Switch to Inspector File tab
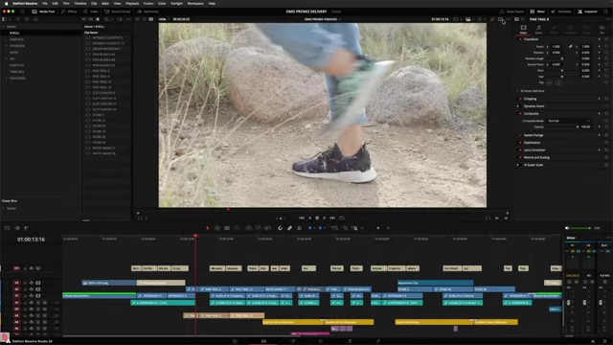Screen dimensions: 613x345 (x=602, y=30)
